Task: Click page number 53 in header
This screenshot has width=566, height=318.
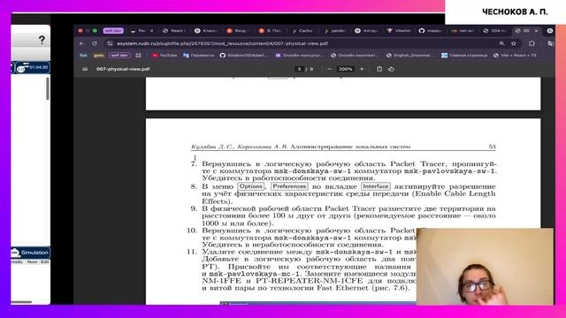Action: coord(492,147)
